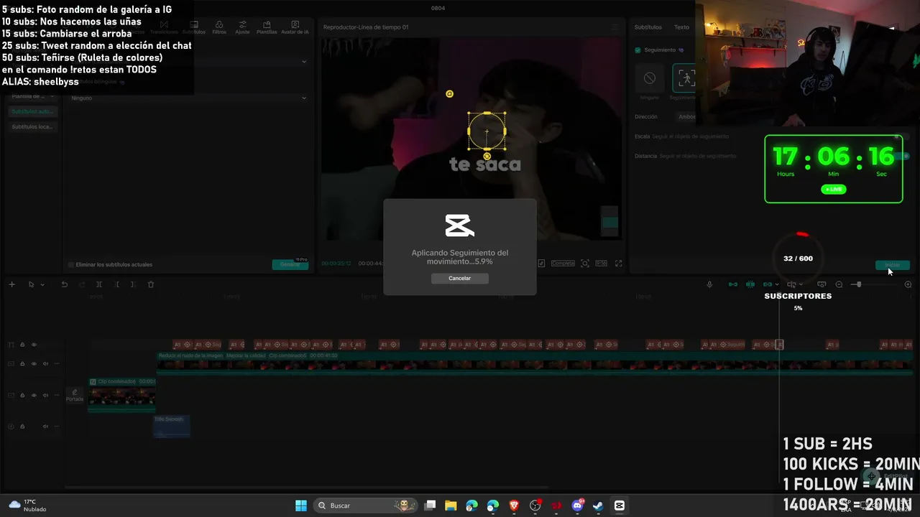The image size is (920, 517).
Task: Open the Dirección Ambos dropdown
Action: tap(686, 116)
